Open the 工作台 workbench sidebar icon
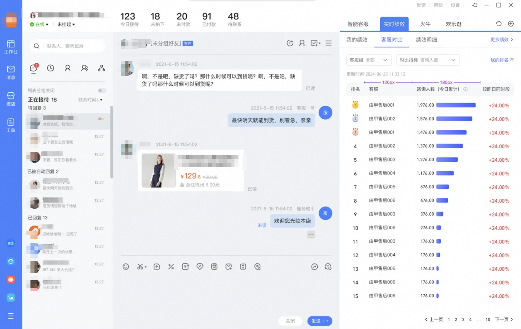The width and height of the screenshot is (521, 329). point(11,47)
